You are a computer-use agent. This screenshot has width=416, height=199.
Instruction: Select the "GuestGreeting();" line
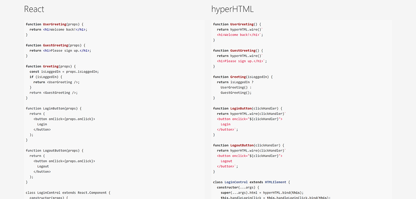pos(236,93)
